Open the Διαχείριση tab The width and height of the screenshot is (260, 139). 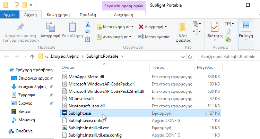(x=123, y=15)
